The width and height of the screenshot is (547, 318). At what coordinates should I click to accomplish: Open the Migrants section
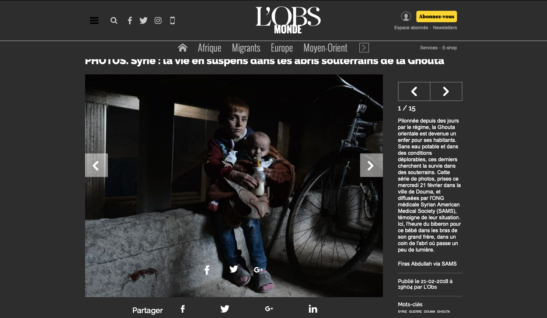pos(246,48)
